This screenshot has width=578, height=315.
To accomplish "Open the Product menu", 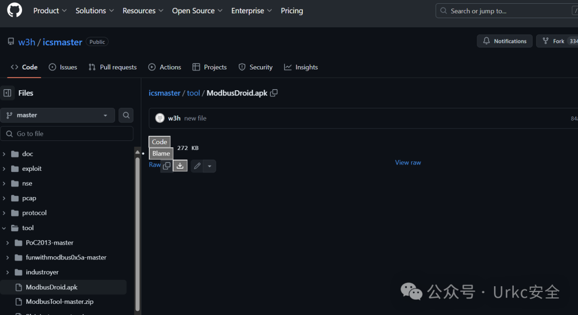I will (x=50, y=11).
